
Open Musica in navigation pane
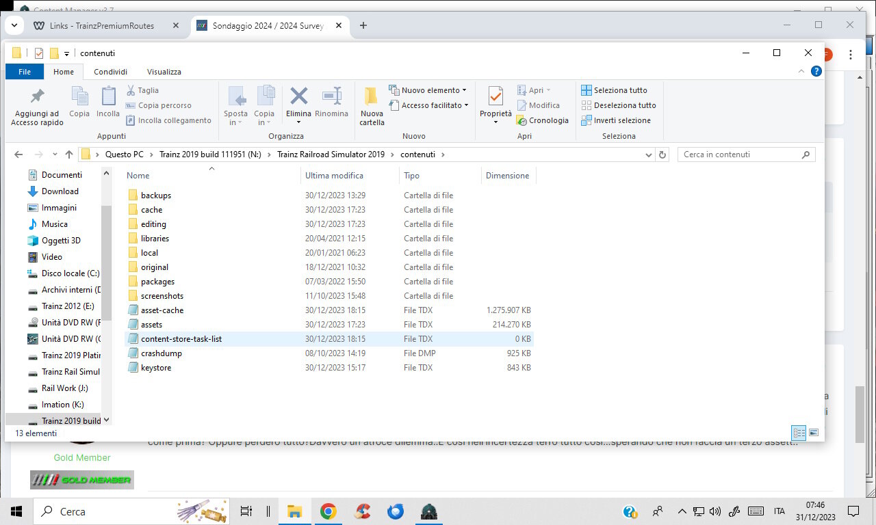[x=55, y=224]
